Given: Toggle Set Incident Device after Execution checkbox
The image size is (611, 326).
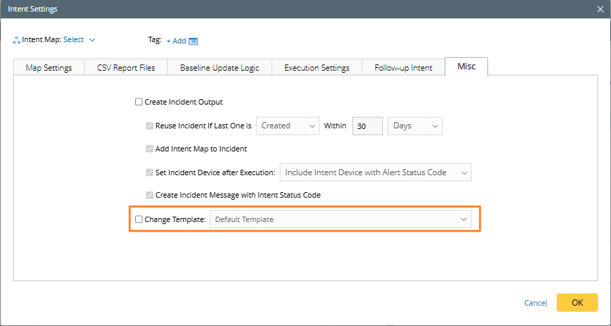Looking at the screenshot, I should (150, 173).
